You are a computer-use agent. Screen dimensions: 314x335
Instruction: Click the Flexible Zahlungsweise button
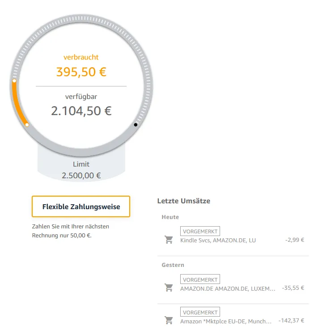click(x=81, y=206)
